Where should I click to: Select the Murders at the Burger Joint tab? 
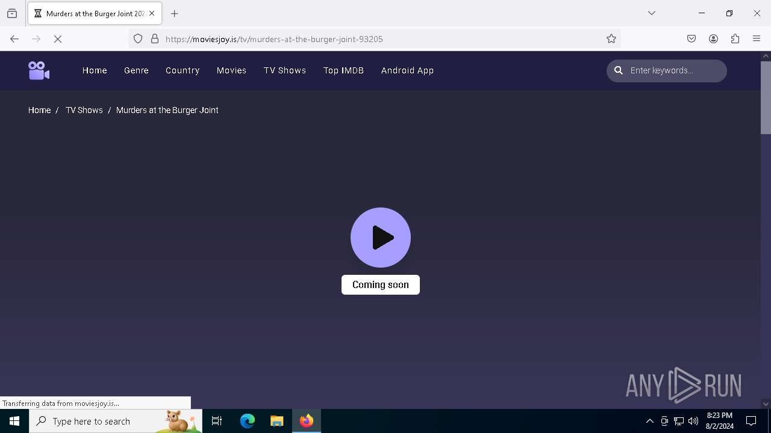point(95,13)
